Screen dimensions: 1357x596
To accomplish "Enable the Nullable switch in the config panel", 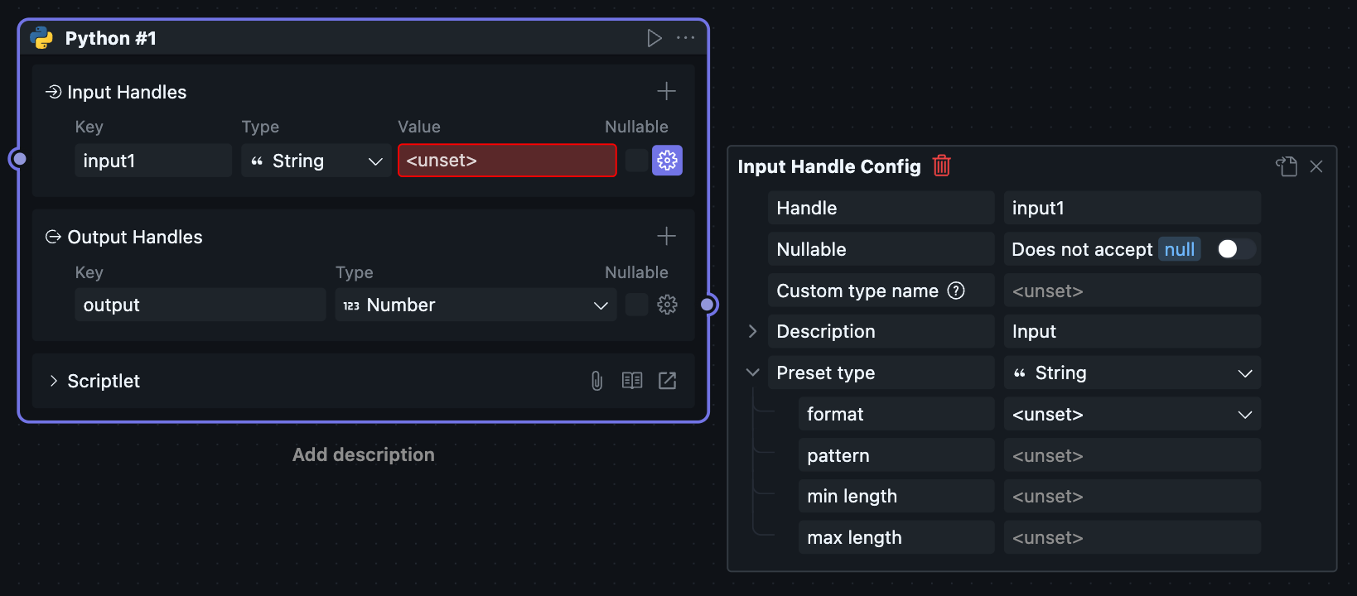I will [1235, 249].
